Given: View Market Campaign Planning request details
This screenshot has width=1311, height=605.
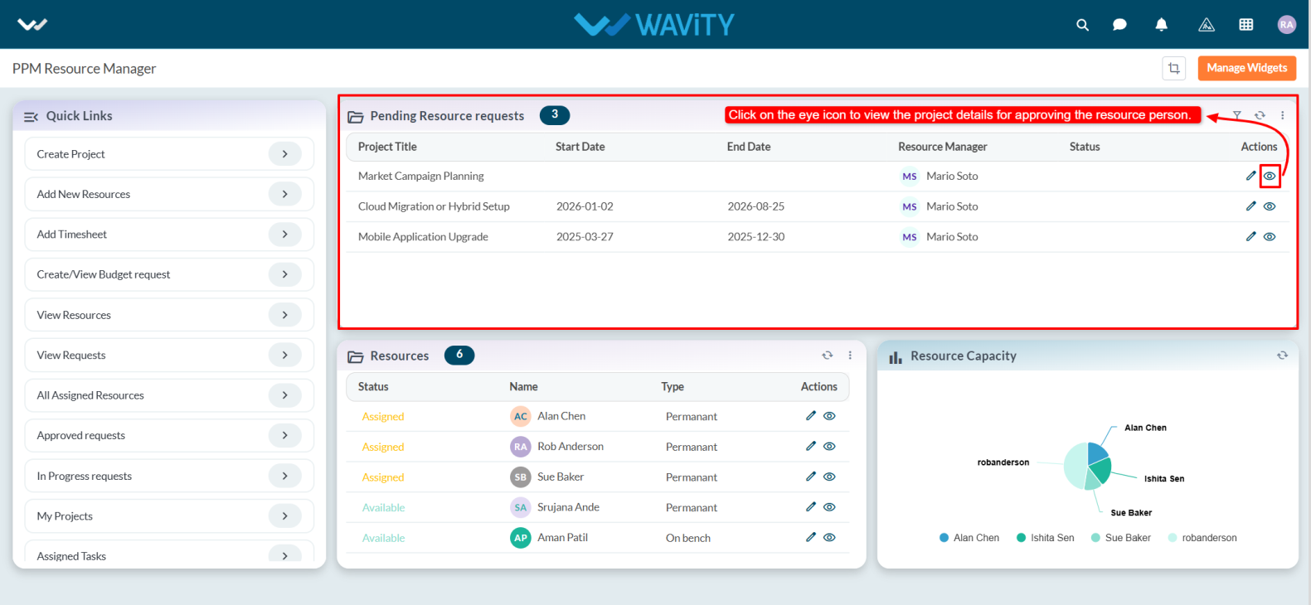Looking at the screenshot, I should click(x=1270, y=176).
